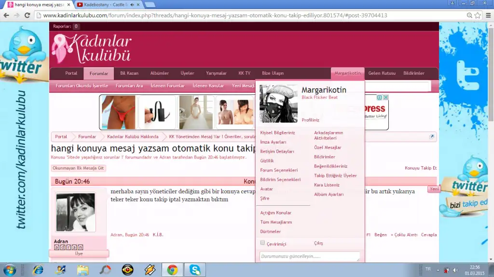
Task: Click Margarikotin's avatar in the dropdown
Action: click(278, 104)
